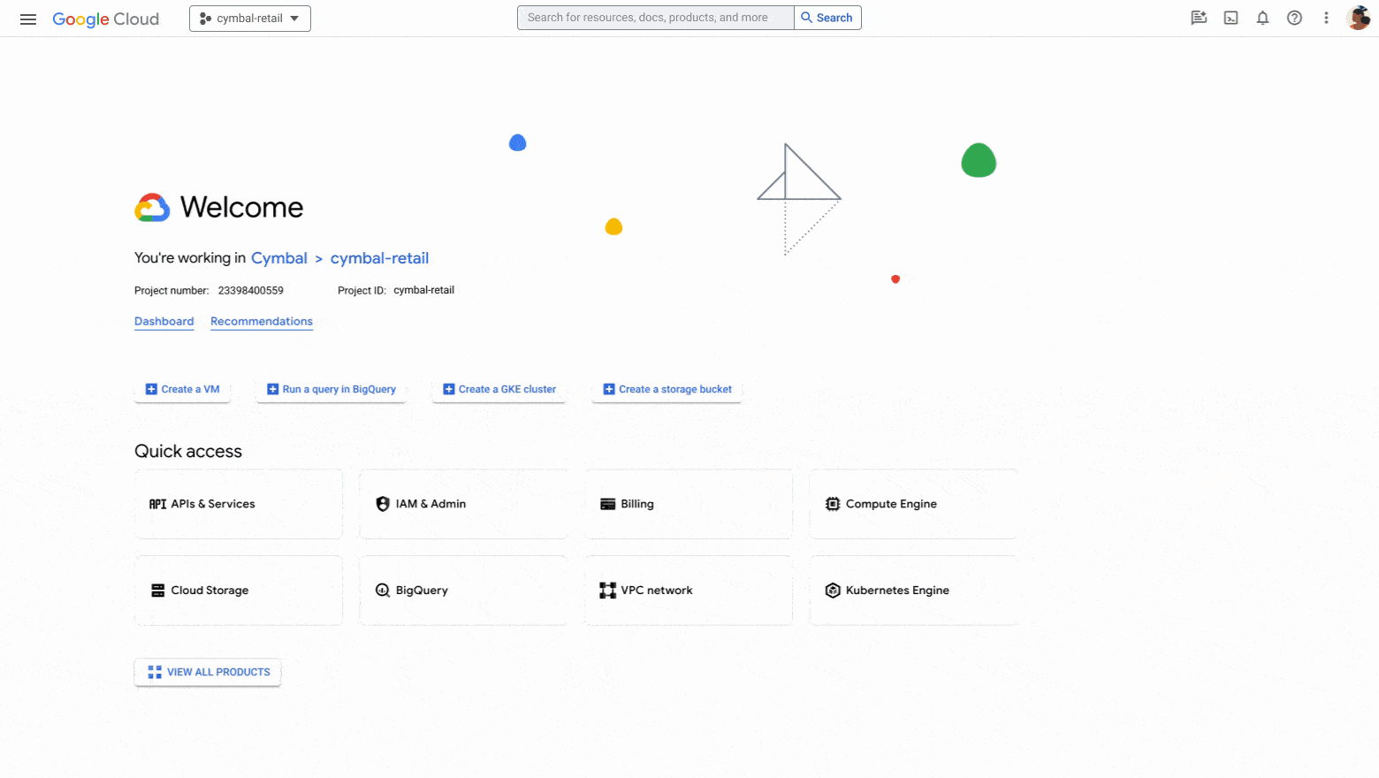The image size is (1379, 778).
Task: Click the Welcome cloud logo icon
Action: [x=152, y=208]
